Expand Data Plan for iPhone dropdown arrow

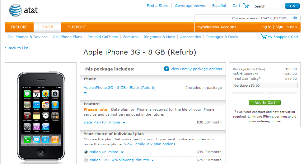(x=124, y=123)
